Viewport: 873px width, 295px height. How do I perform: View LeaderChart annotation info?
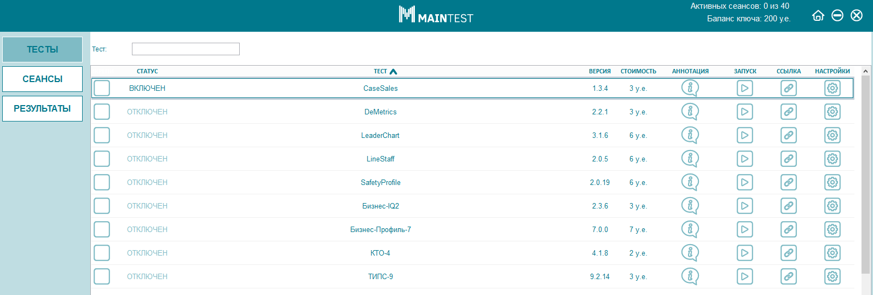(690, 135)
